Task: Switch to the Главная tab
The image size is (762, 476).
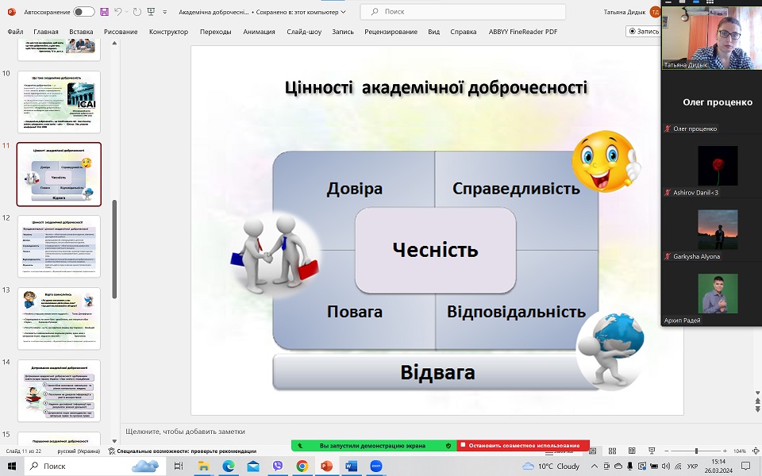Action: point(46,32)
